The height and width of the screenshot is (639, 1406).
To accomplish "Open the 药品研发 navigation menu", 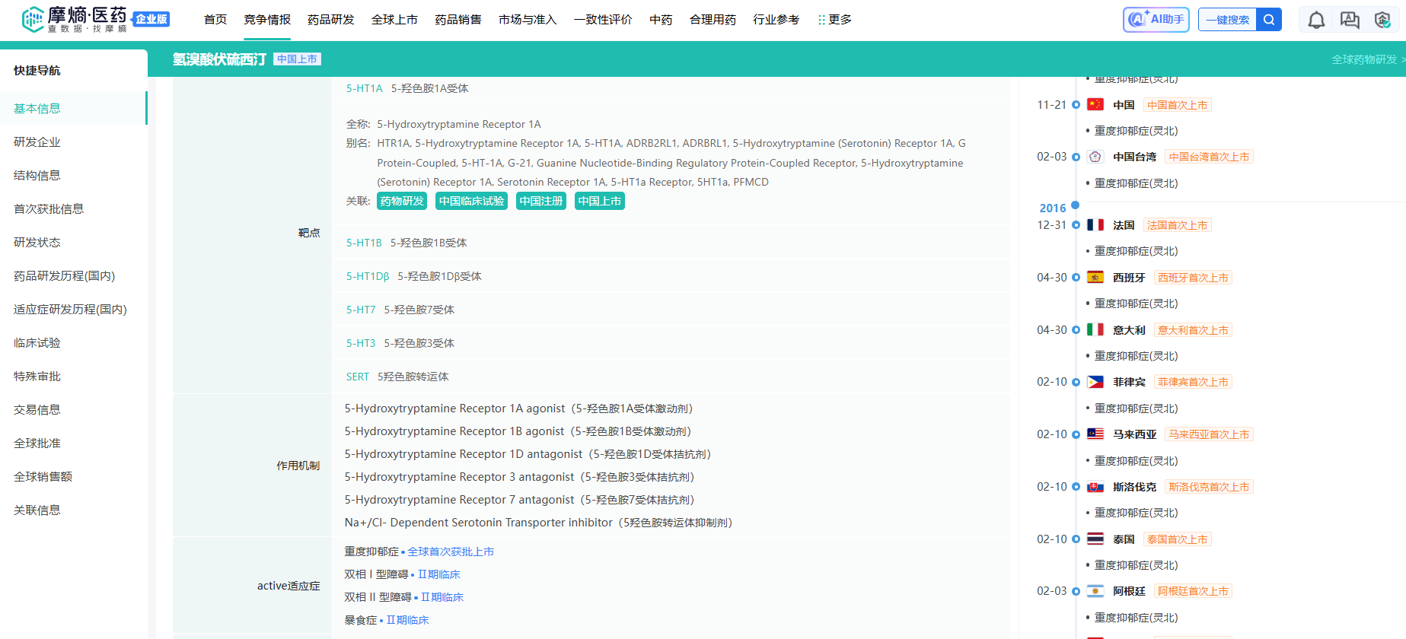I will [x=330, y=20].
